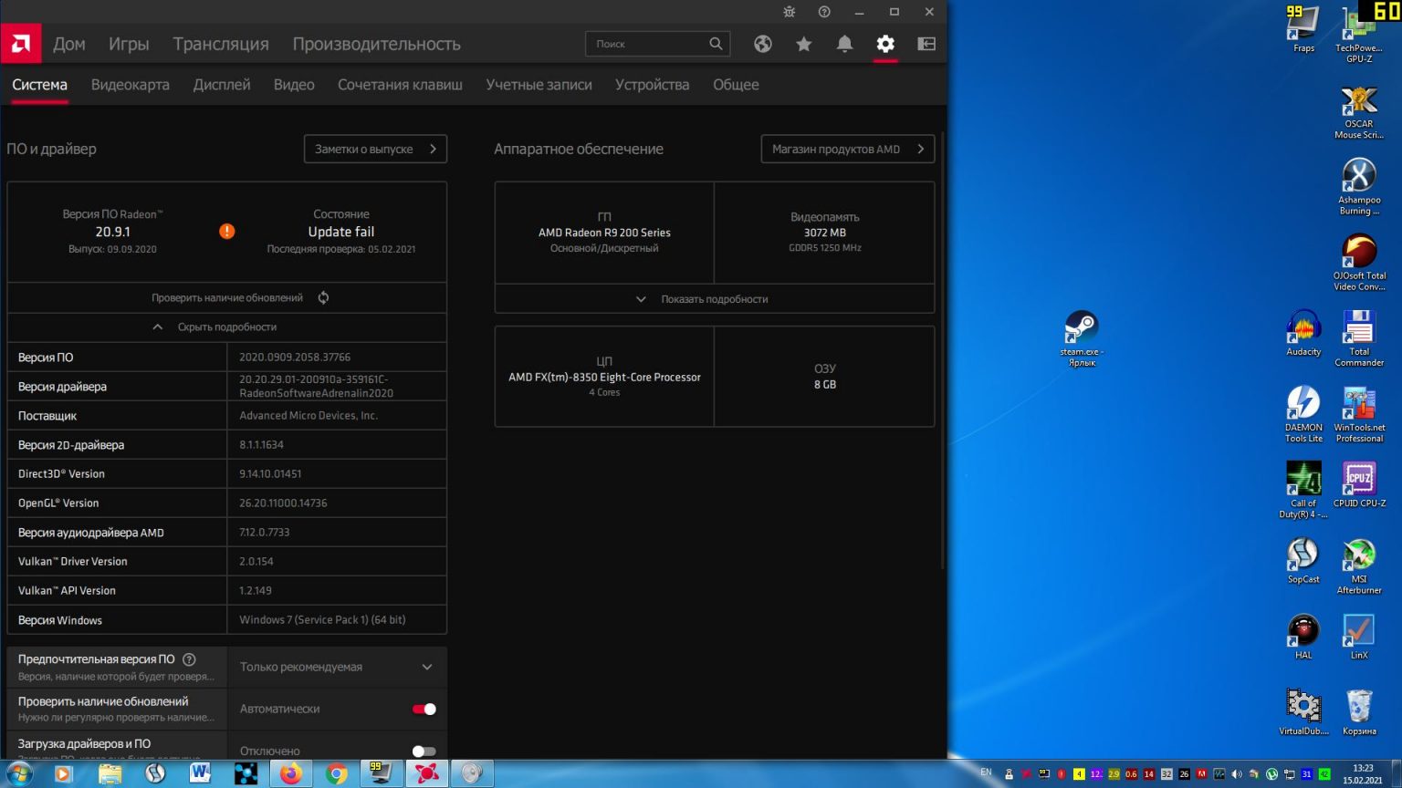Image resolution: width=1402 pixels, height=788 pixels.
Task: Open DAEMON Tools Lite desktop icon
Action: 1303,413
